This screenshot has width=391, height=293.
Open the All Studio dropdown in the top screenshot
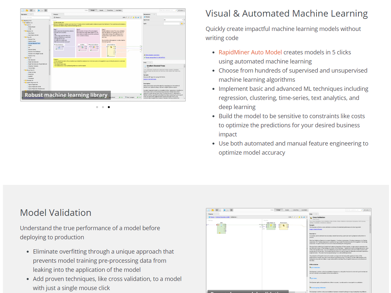180,10
